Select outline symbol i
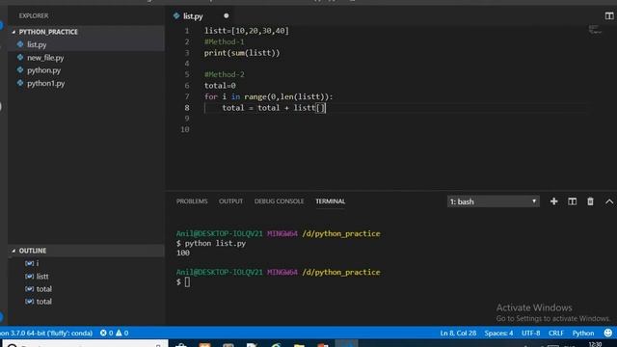The height and width of the screenshot is (347, 617). tap(38, 263)
